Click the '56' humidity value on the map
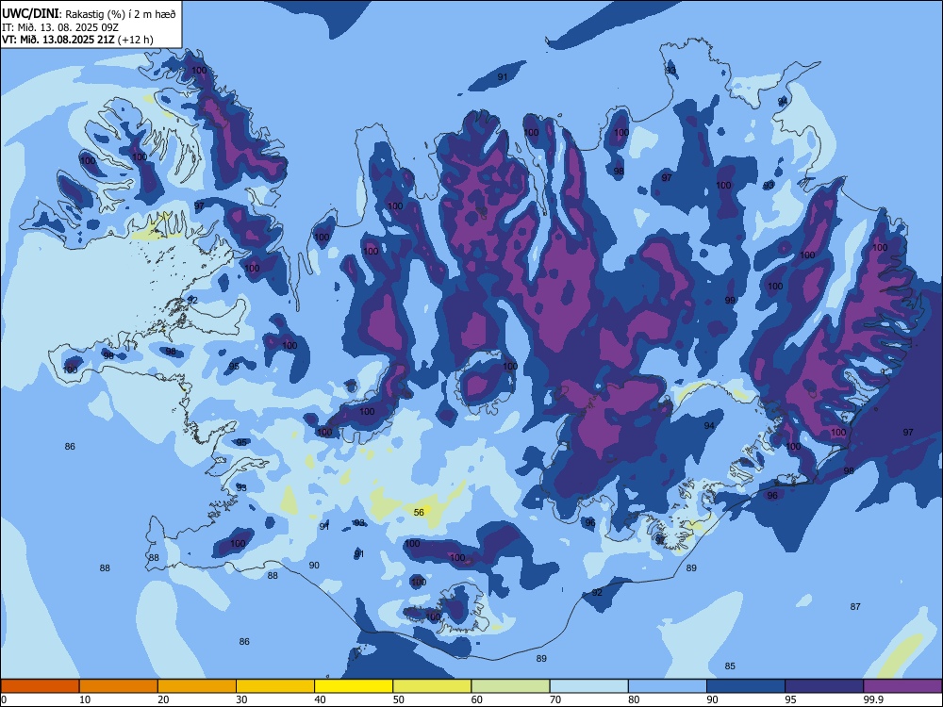The image size is (943, 707). 420,512
